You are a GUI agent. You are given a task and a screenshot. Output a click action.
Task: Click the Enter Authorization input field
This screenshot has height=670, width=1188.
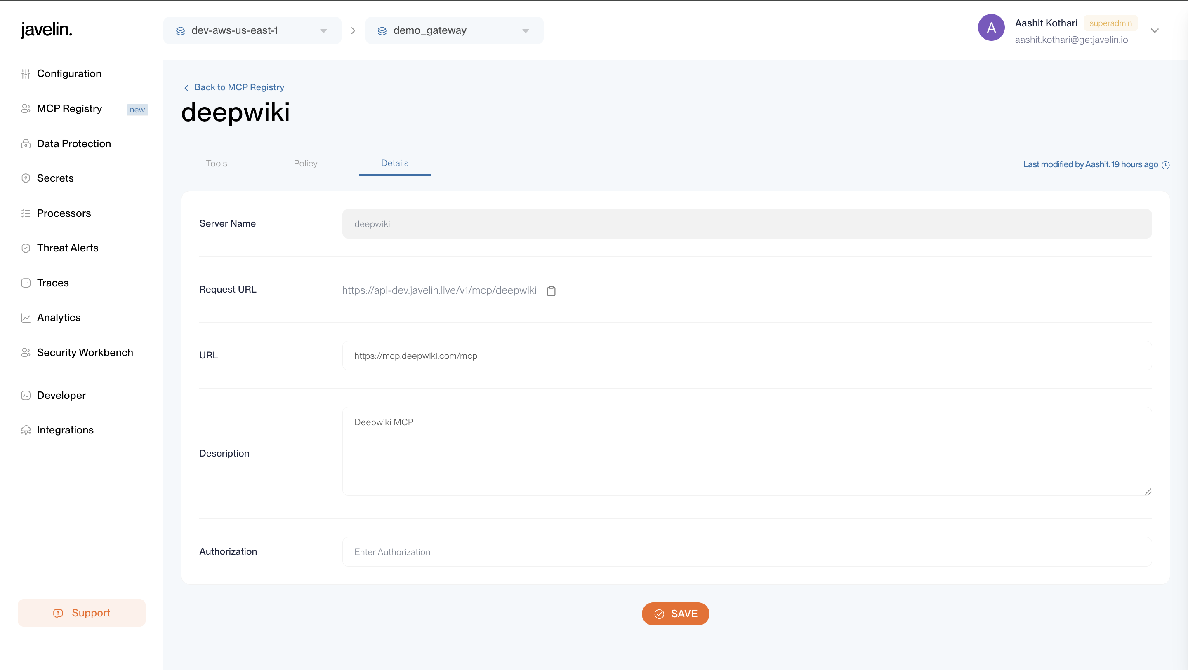[747, 552]
